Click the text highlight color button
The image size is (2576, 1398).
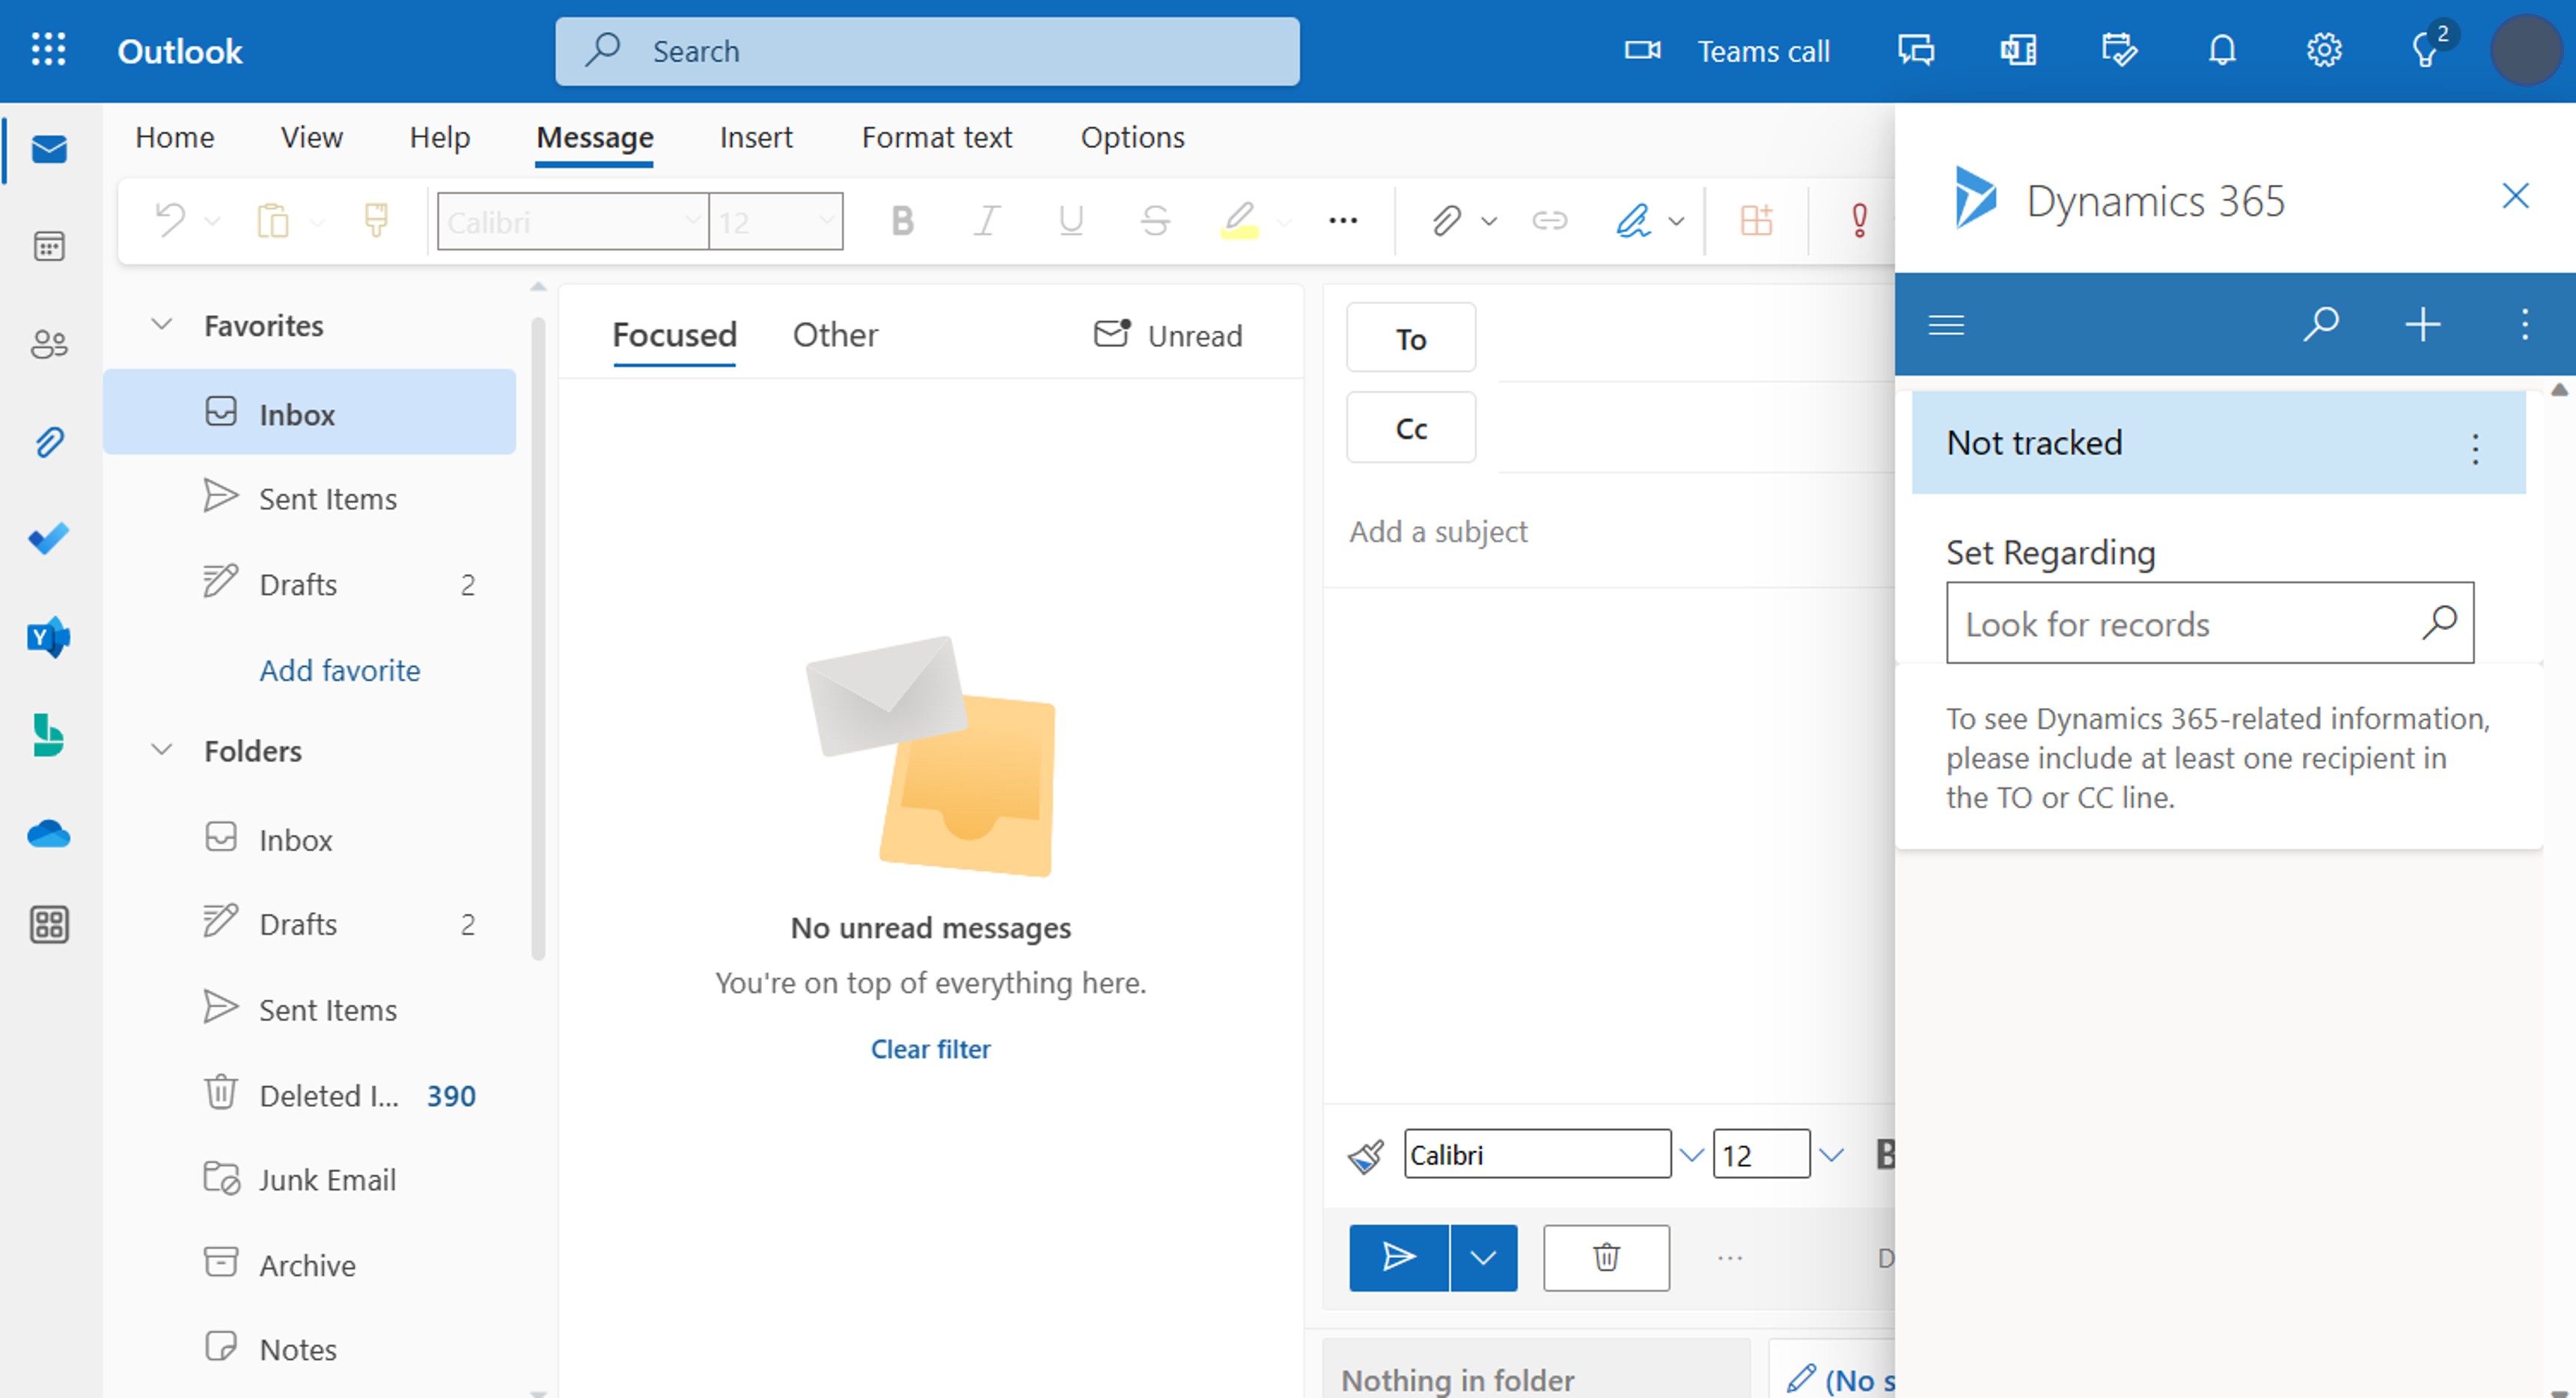tap(1238, 220)
